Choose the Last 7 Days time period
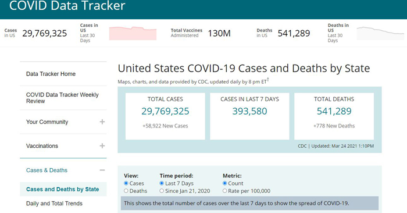The image size is (407, 213). pyautogui.click(x=162, y=183)
